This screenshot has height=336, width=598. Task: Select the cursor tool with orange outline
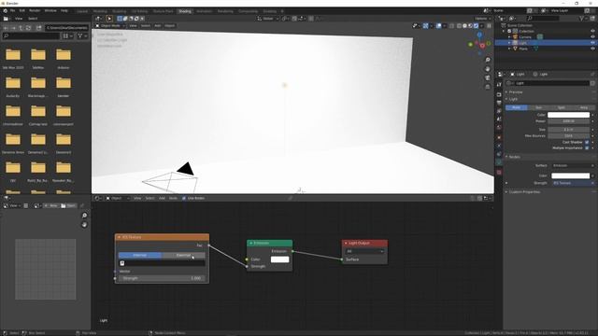pyautogui.click(x=109, y=19)
